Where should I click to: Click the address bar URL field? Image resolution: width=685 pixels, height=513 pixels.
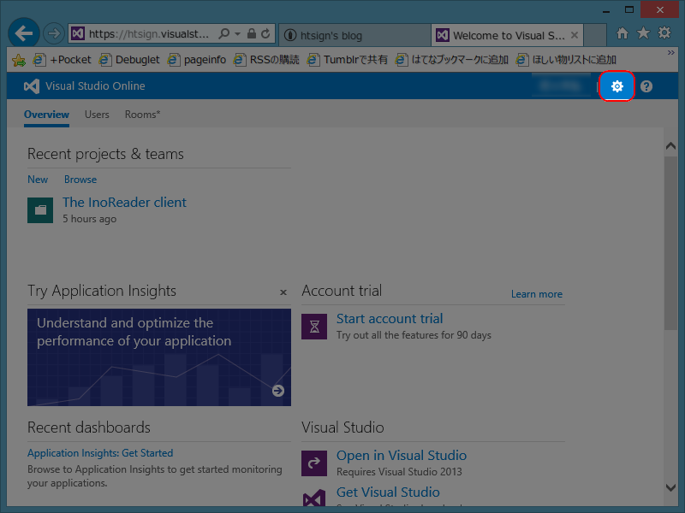pos(149,33)
